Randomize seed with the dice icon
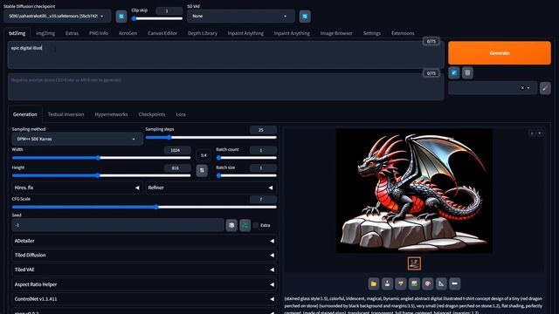The width and height of the screenshot is (559, 314). point(231,225)
